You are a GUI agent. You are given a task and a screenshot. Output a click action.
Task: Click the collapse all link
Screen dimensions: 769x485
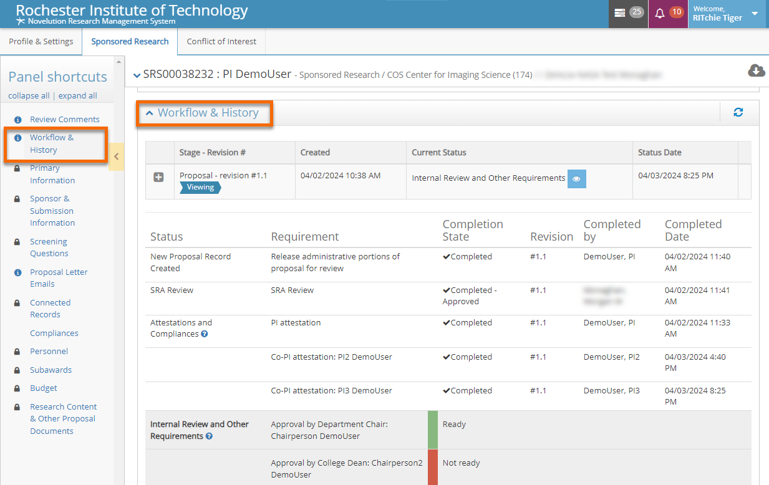29,96
